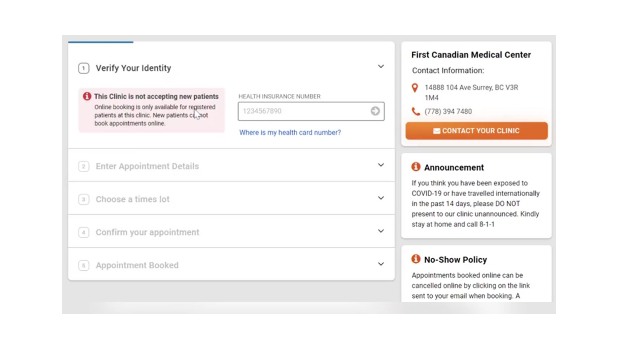Viewport: 622px width, 349px height.
Task: Expand the Choose a times lot chevron
Action: (x=381, y=198)
